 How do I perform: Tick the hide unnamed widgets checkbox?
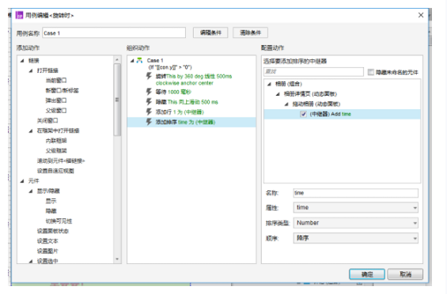tap(370, 72)
